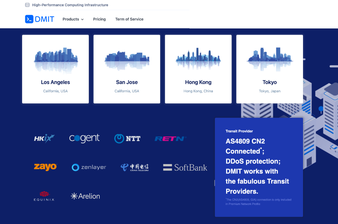The width and height of the screenshot is (338, 224).
Task: Click the Hong Kong skyline illustration
Action: coord(198,59)
